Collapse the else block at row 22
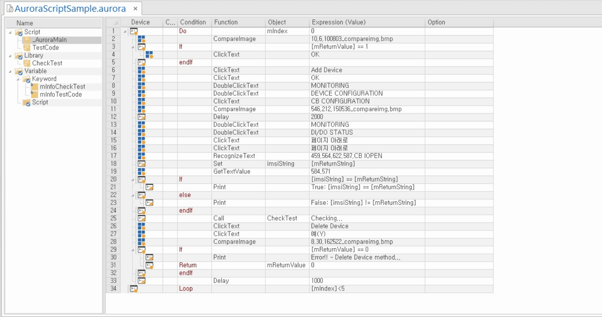Viewport: 602px width, 317px height. tap(133, 195)
